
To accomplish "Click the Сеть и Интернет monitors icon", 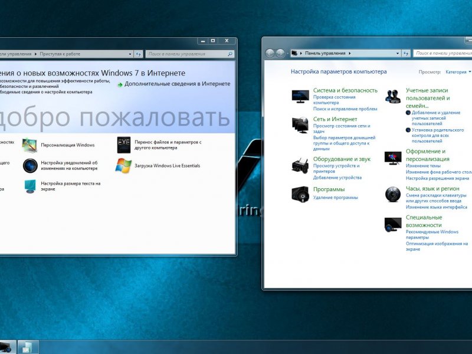I will click(300, 125).
